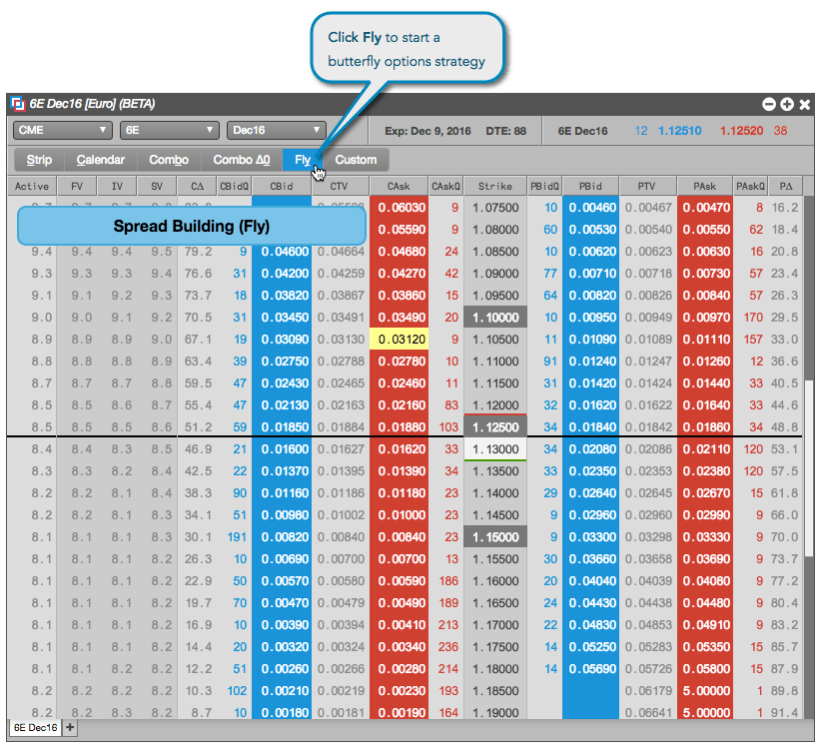This screenshot has width=822, height=750.
Task: Select the Calendar strategy button
Action: (101, 160)
